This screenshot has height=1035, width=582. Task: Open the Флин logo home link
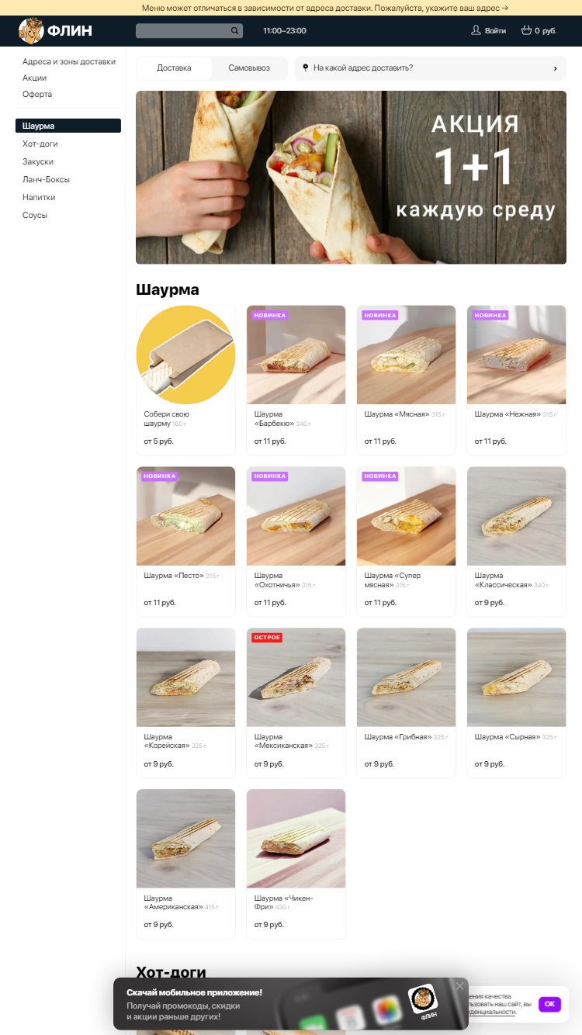point(55,31)
